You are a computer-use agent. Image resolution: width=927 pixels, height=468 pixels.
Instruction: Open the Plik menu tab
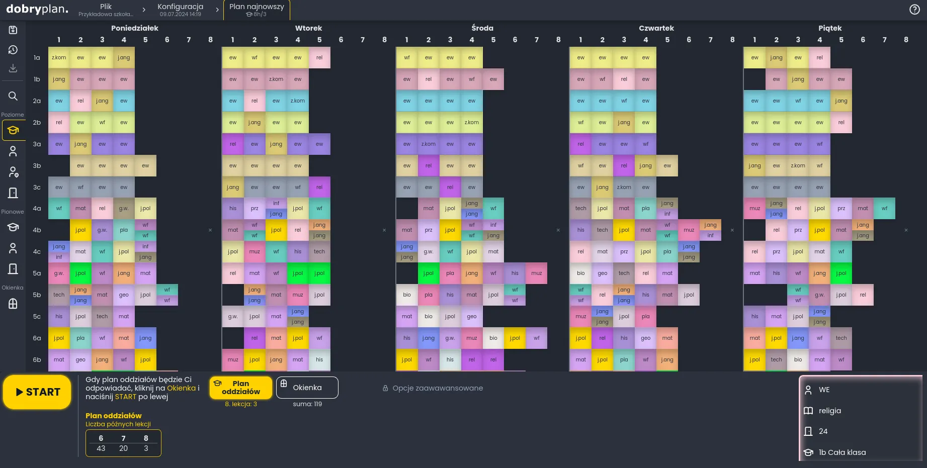coord(106,10)
